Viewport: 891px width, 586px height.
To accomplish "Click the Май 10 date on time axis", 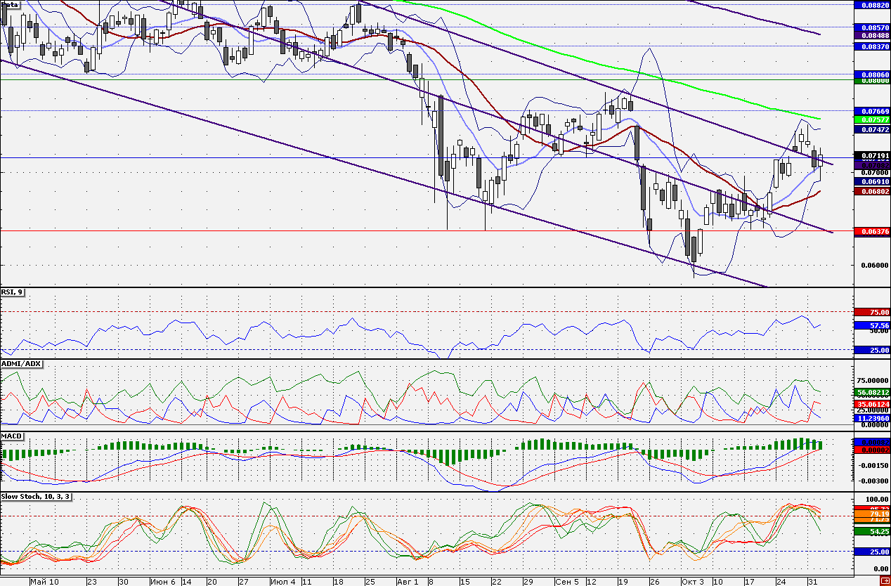I will click(44, 582).
